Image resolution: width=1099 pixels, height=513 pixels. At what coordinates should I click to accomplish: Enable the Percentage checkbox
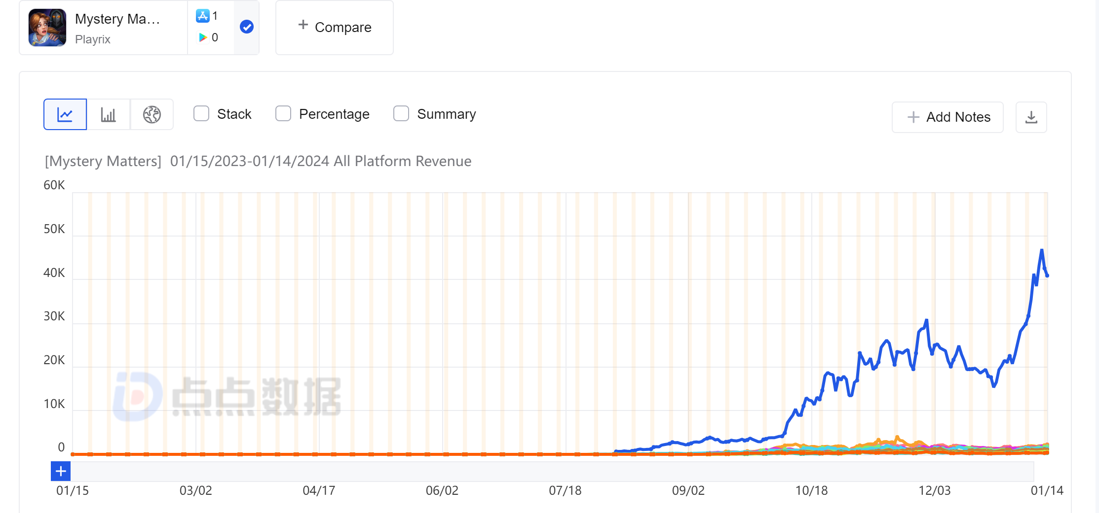point(283,114)
